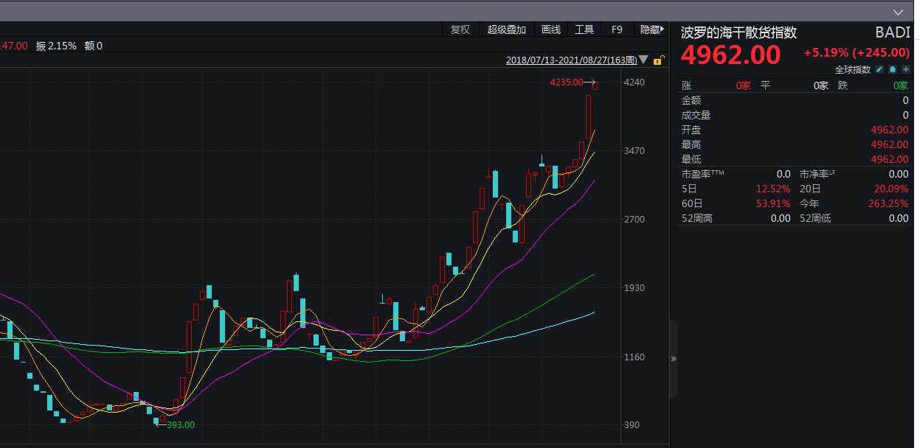Click the 60日 return value 53.91%
Image resolution: width=920 pixels, height=448 pixels.
point(773,203)
